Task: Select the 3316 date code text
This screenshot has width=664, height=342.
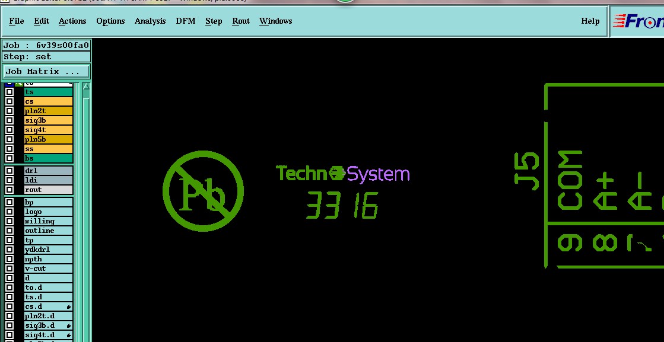Action: (342, 205)
